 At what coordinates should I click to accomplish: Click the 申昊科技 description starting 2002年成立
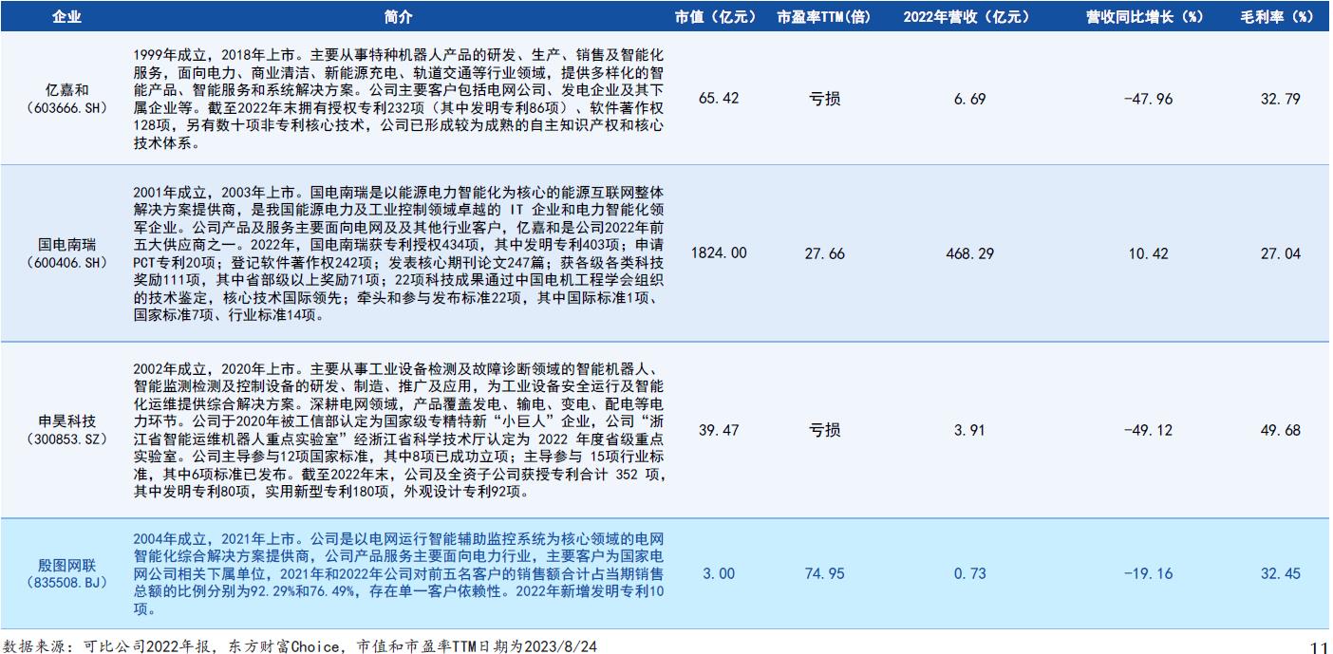click(399, 430)
